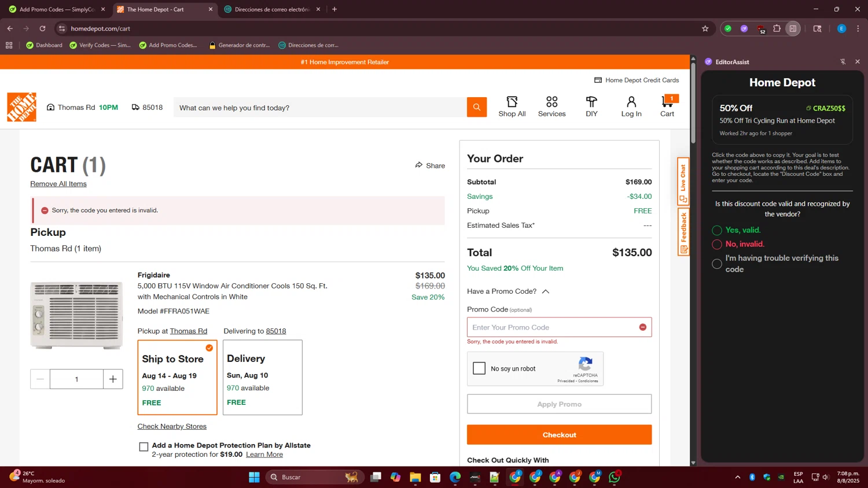Select The Home Depot - Cart tab
Viewport: 868px width, 488px height.
pos(164,9)
